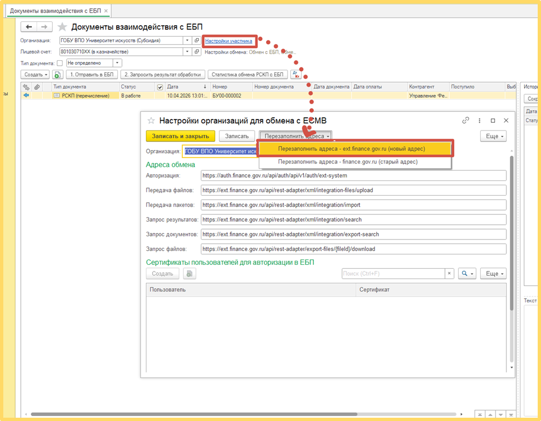541x421 pixels.
Task: Click into the Авторизация address field
Action: pyautogui.click(x=354, y=175)
